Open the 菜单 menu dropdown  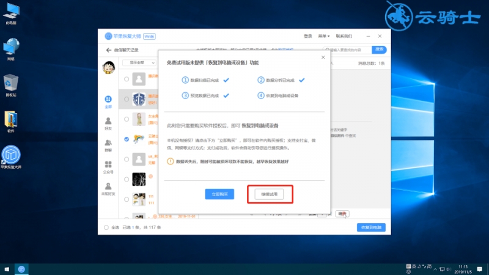coord(324,36)
